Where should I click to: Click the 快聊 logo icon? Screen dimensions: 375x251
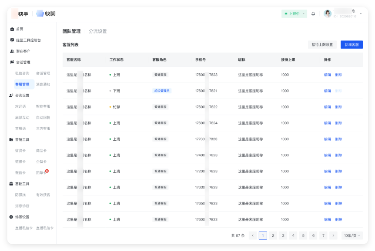[40, 13]
